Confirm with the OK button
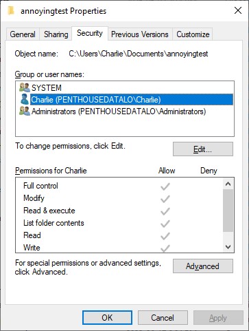Screen dimensions: 249x331 coord(107,318)
